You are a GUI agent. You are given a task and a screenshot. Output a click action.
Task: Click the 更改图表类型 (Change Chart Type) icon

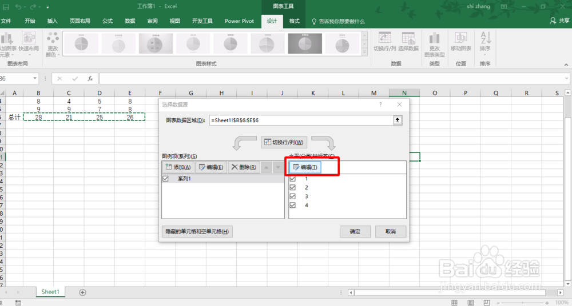click(435, 45)
